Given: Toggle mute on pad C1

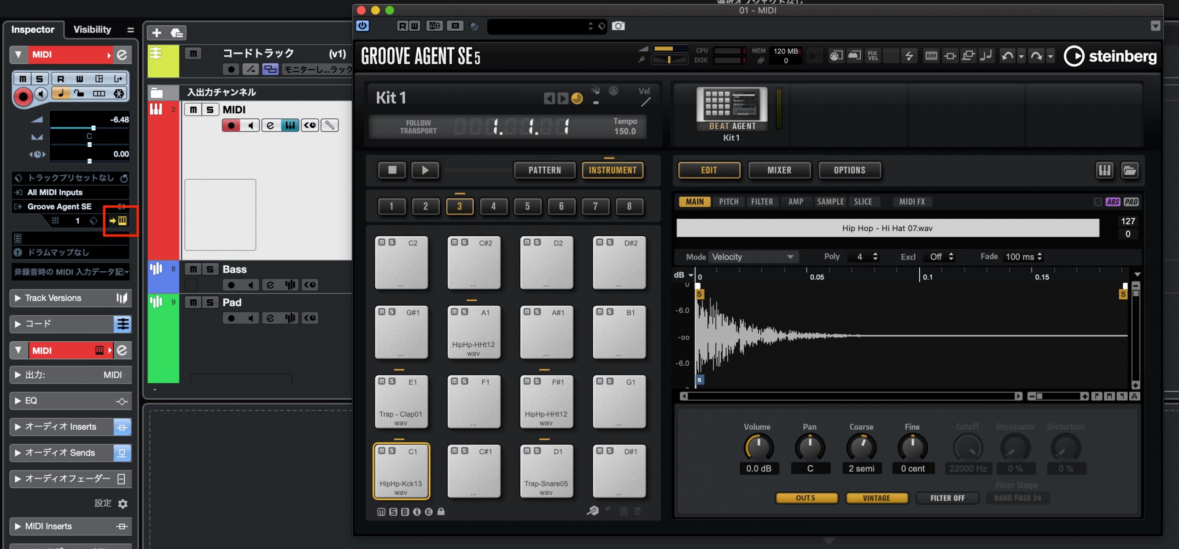Looking at the screenshot, I should (381, 450).
